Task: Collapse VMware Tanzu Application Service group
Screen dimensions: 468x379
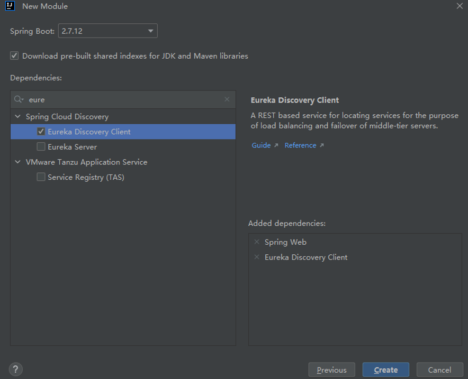Action: click(x=17, y=162)
